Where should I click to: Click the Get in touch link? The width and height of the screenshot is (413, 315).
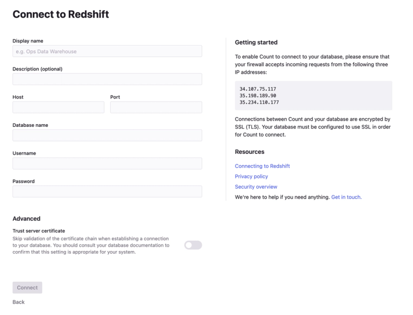click(346, 197)
